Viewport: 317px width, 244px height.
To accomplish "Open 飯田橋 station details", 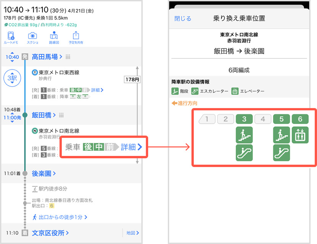I will pyautogui.click(x=44, y=115).
